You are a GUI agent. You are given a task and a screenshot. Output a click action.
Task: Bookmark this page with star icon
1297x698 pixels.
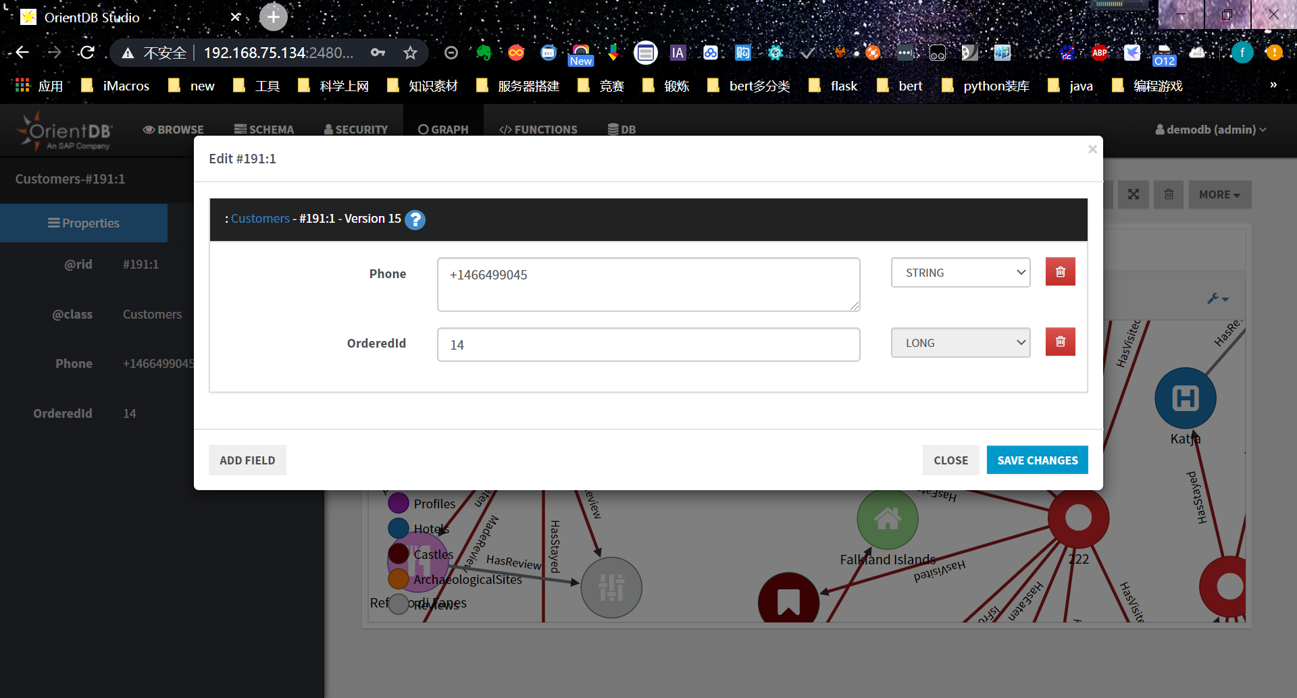point(410,53)
